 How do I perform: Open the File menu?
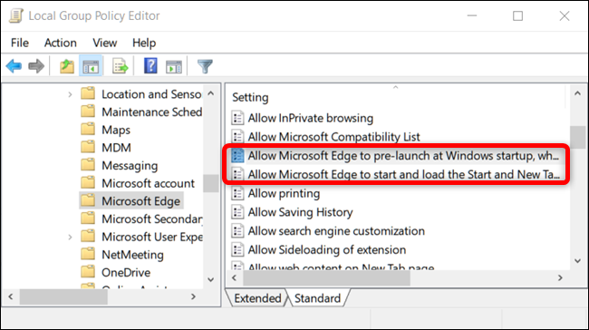[20, 43]
